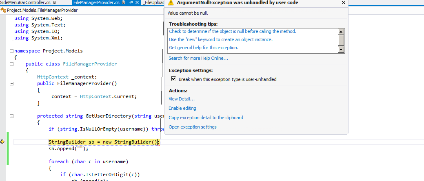This screenshot has width=424, height=181.
Task: Switch to SideMenuBarController.cs tab
Action: (26, 2)
